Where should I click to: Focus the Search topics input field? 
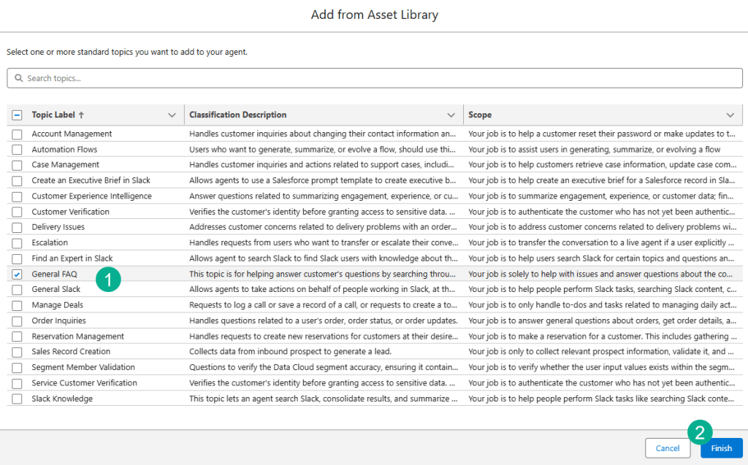point(380,78)
